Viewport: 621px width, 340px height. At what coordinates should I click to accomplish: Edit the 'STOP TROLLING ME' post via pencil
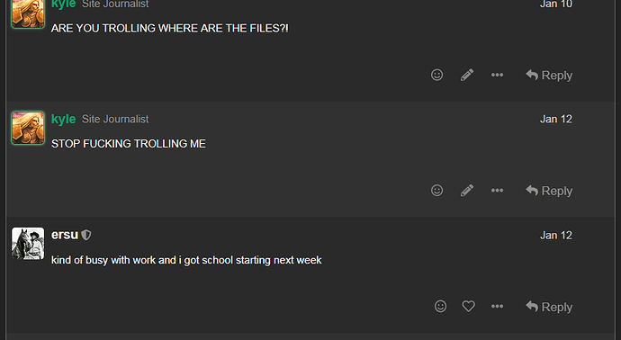point(467,191)
